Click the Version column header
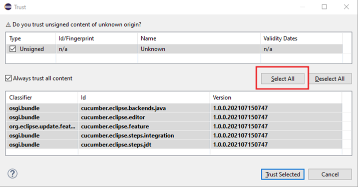358x187 pixels. (276, 97)
